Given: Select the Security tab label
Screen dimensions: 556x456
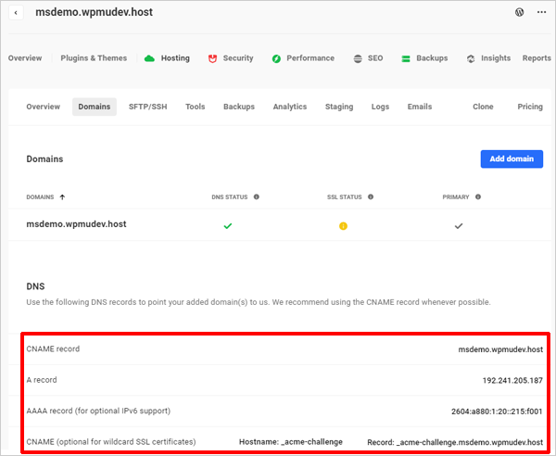Looking at the screenshot, I should tap(238, 58).
